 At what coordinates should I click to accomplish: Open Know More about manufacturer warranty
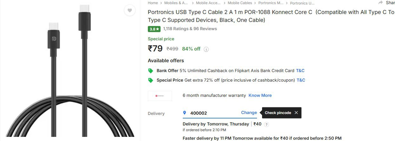[x=260, y=95]
